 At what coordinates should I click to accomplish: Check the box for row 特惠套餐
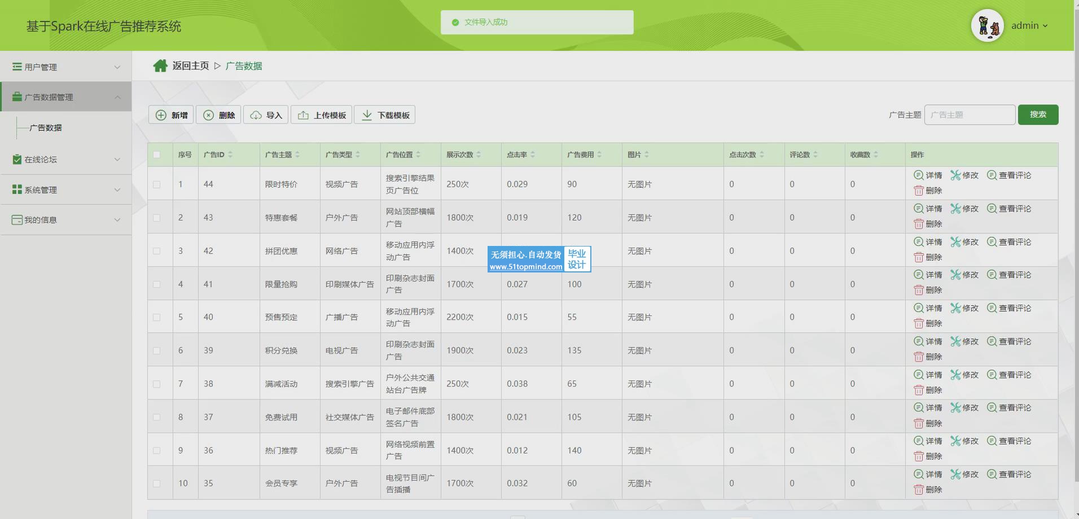coord(157,218)
